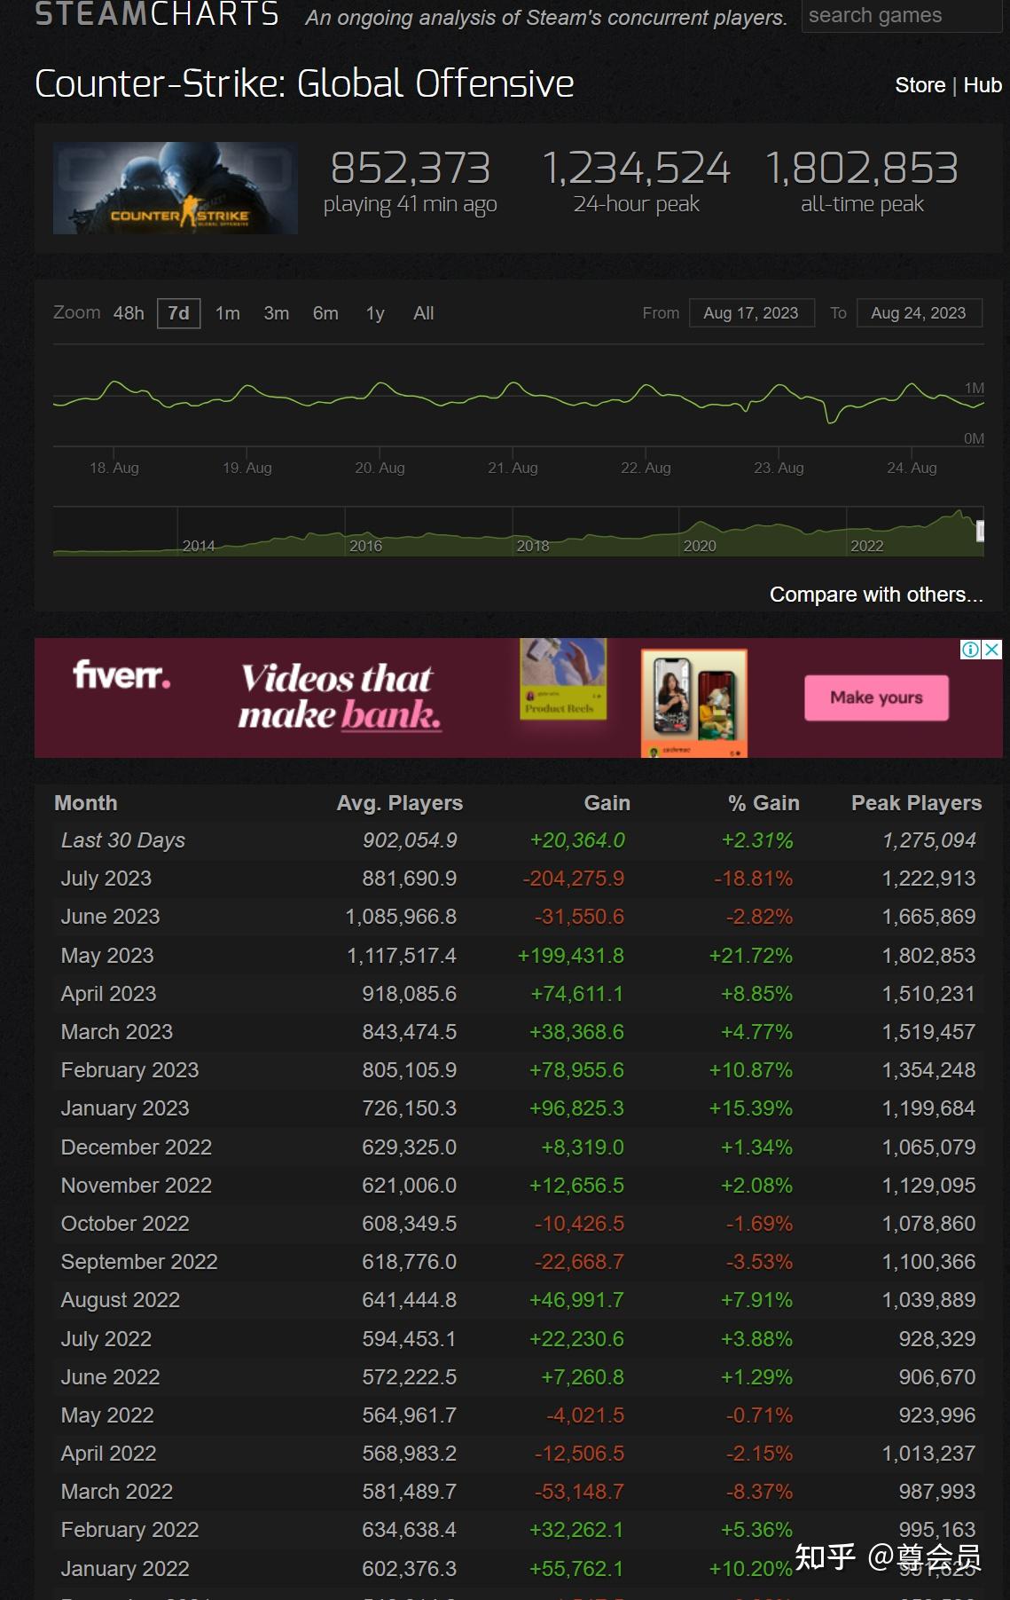
Task: Click the 1,665,869 peak in June 2023 row
Action: [928, 917]
